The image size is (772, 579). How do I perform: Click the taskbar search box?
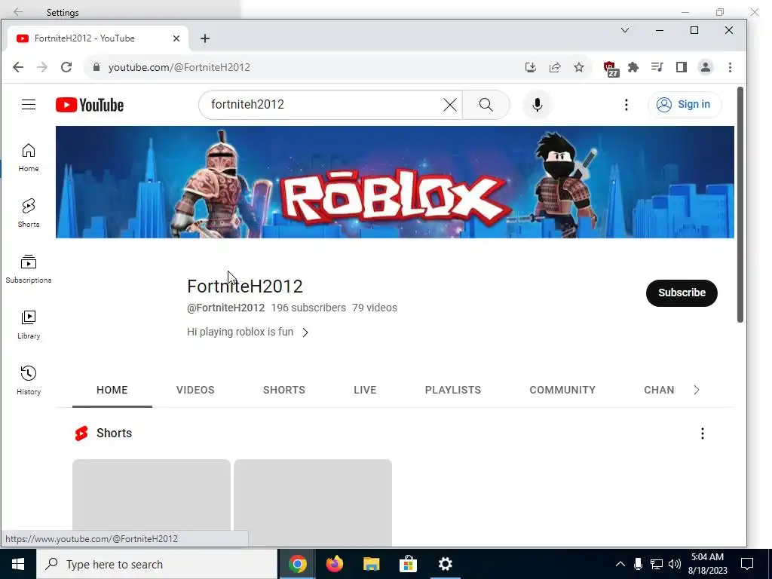point(157,564)
